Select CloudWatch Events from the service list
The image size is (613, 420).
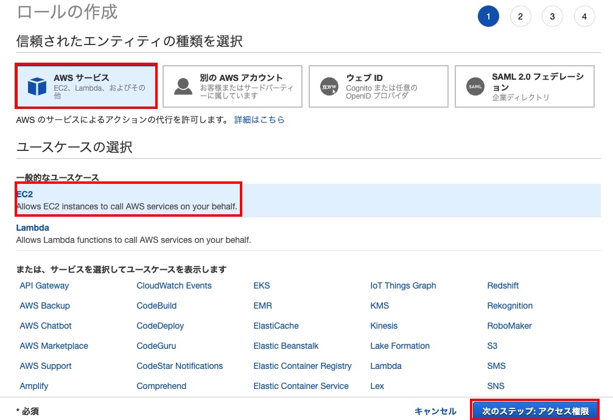point(173,285)
